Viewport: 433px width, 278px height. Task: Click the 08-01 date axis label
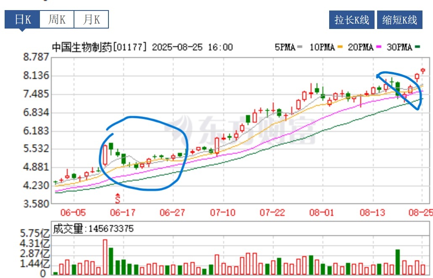pos(322,212)
